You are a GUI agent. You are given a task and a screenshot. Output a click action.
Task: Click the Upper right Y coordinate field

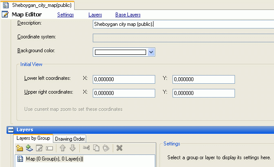[x=204, y=93]
